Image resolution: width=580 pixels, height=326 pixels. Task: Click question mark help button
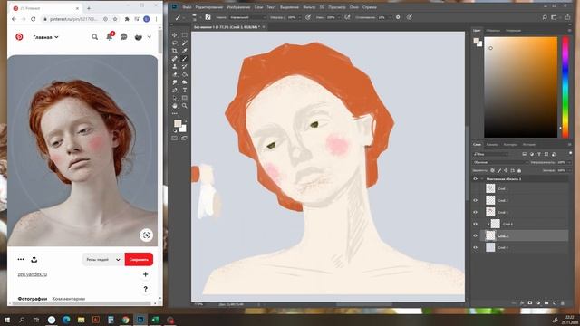point(145,289)
